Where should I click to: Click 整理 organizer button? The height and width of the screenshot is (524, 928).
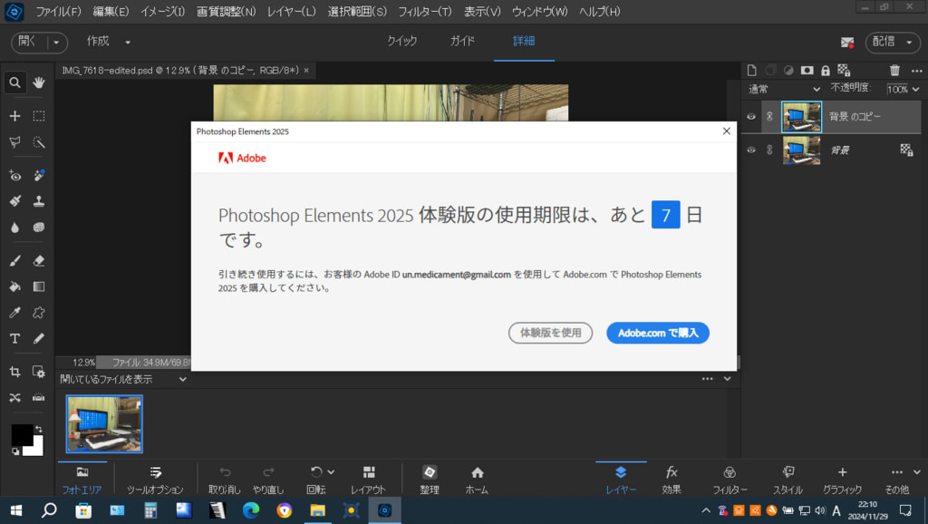[x=430, y=480]
